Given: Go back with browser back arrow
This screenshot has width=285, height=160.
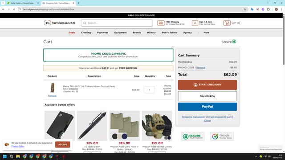Looking at the screenshot, I should click(x=3, y=9).
